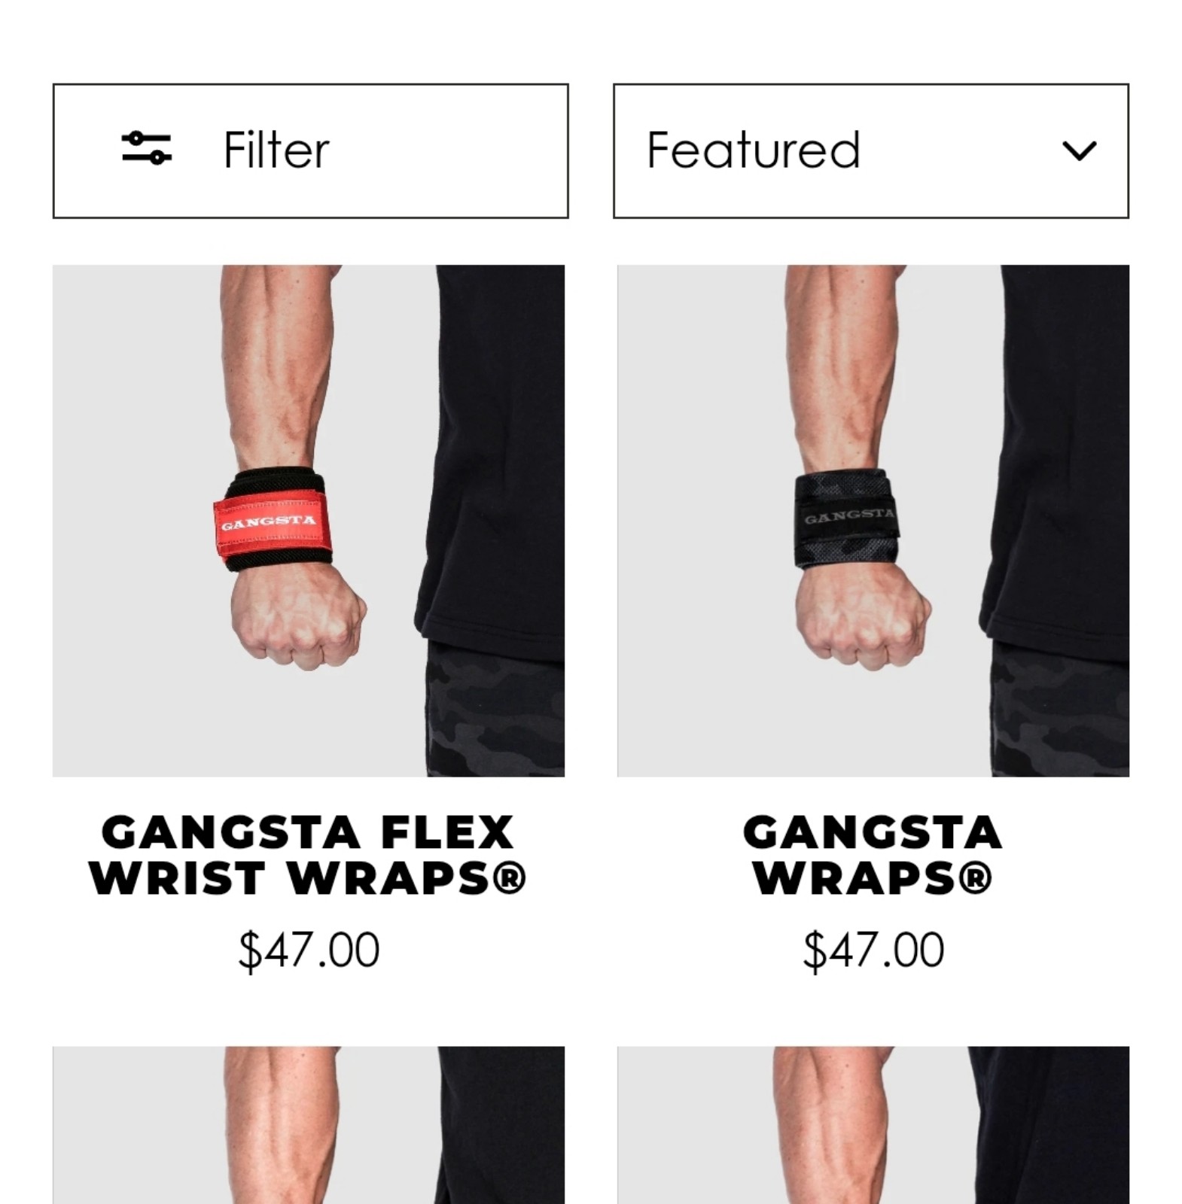Click the Featured dropdown chevron arrow
Image resolution: width=1182 pixels, height=1204 pixels.
pyautogui.click(x=1079, y=150)
